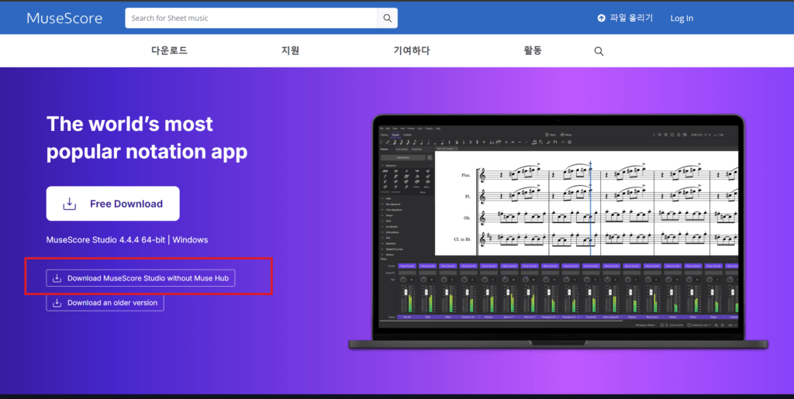The height and width of the screenshot is (399, 794).
Task: Click 'The world's most popular notation app' heading
Action: 147,138
